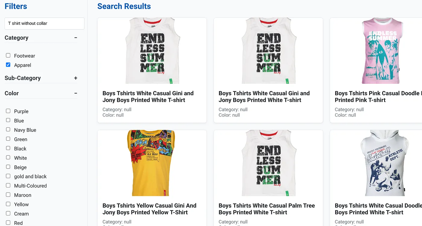Expand the Sub-Category filter section

tap(76, 78)
